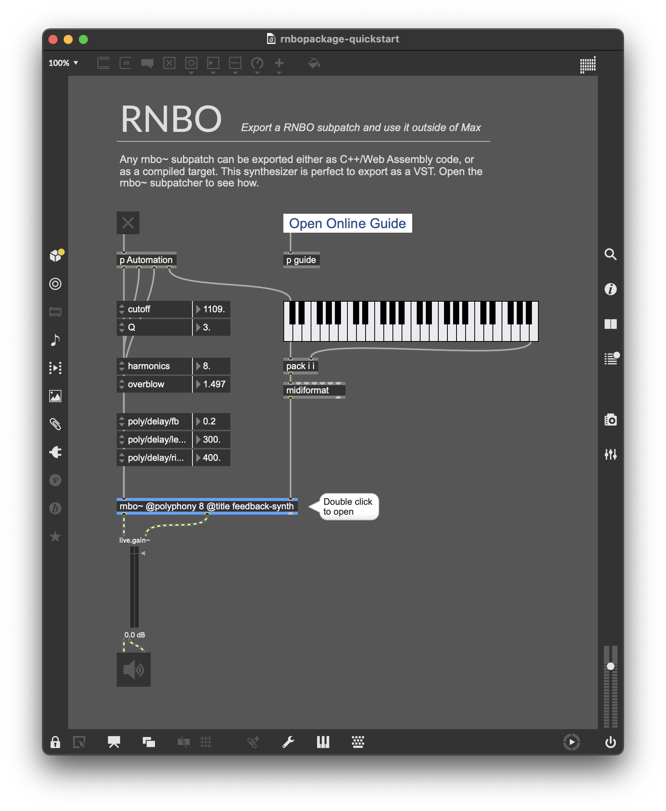Viewport: 666px width, 811px height.
Task: Open the object browser cube icon
Action: point(56,255)
